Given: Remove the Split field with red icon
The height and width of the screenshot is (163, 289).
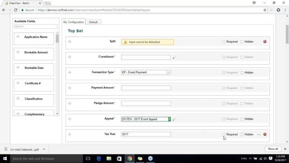Looking at the screenshot, I should [265, 42].
